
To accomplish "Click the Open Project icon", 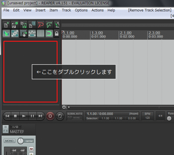I will point(15,25).
